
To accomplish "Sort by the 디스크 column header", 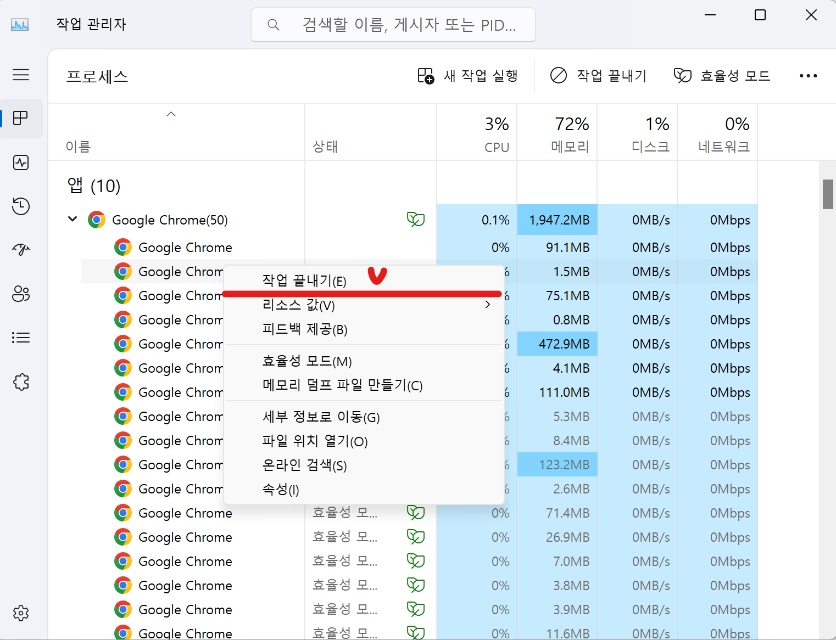I will [x=637, y=133].
